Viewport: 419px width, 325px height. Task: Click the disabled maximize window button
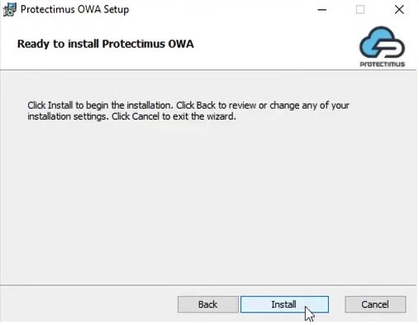point(360,10)
